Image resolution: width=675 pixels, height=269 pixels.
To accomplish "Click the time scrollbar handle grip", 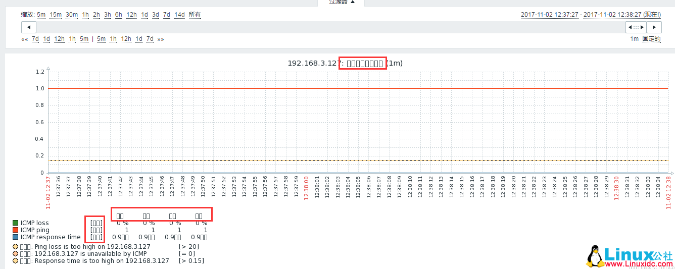I will 636,27.
